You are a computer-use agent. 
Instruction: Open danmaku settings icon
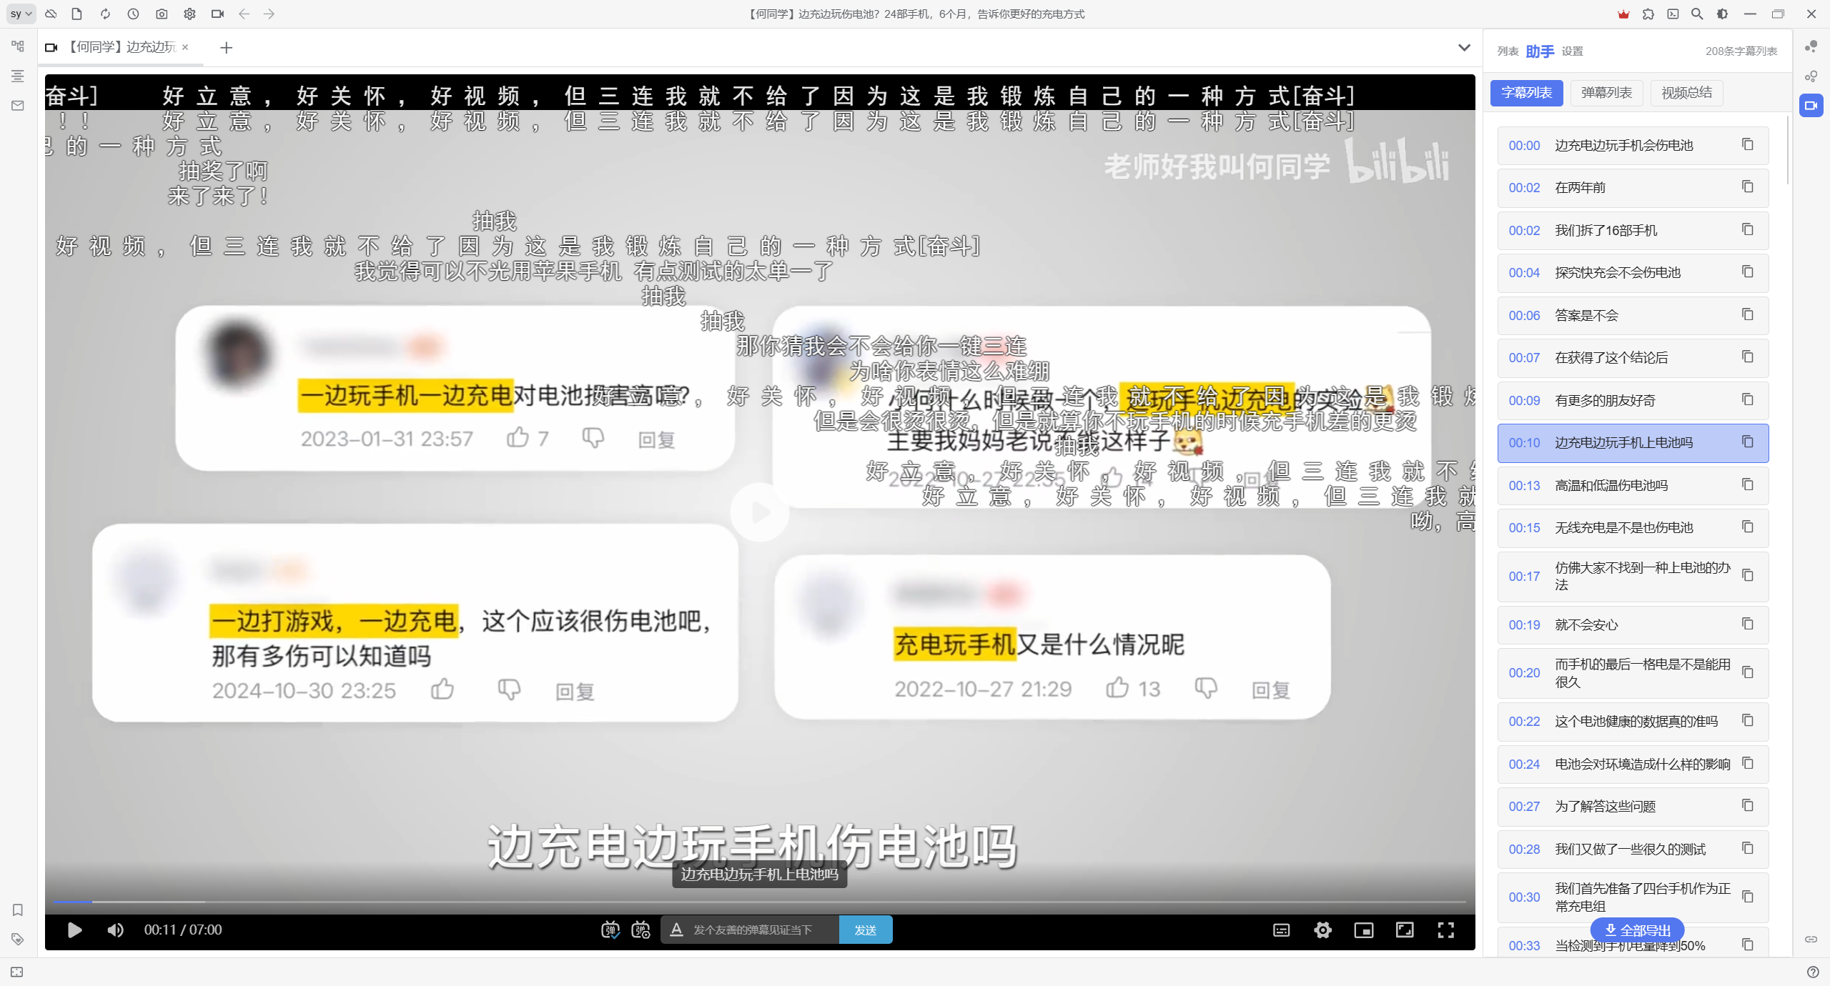(x=640, y=930)
